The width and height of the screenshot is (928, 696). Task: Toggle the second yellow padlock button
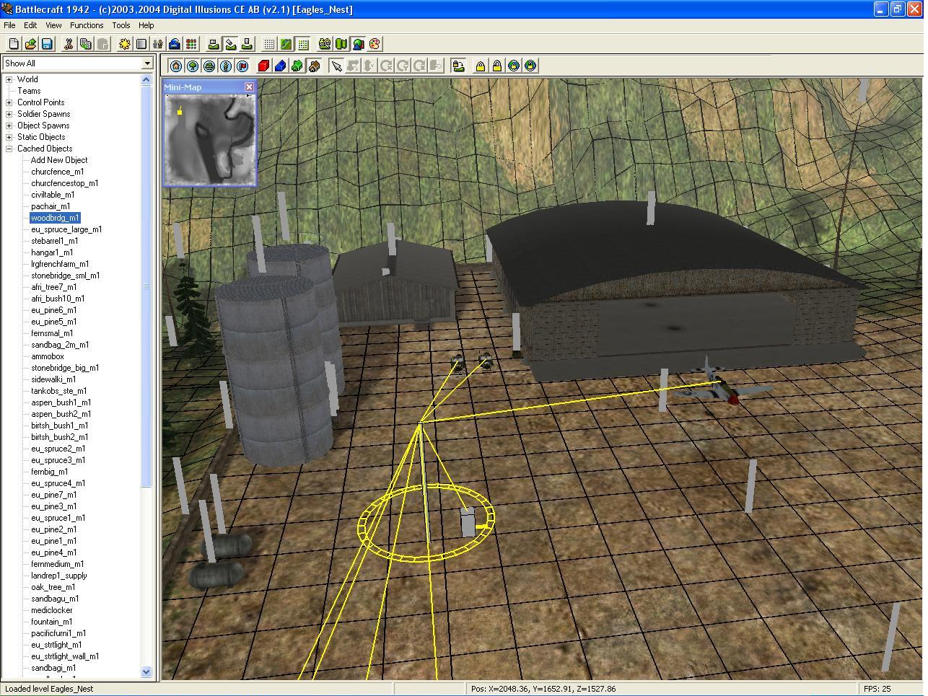click(x=496, y=66)
